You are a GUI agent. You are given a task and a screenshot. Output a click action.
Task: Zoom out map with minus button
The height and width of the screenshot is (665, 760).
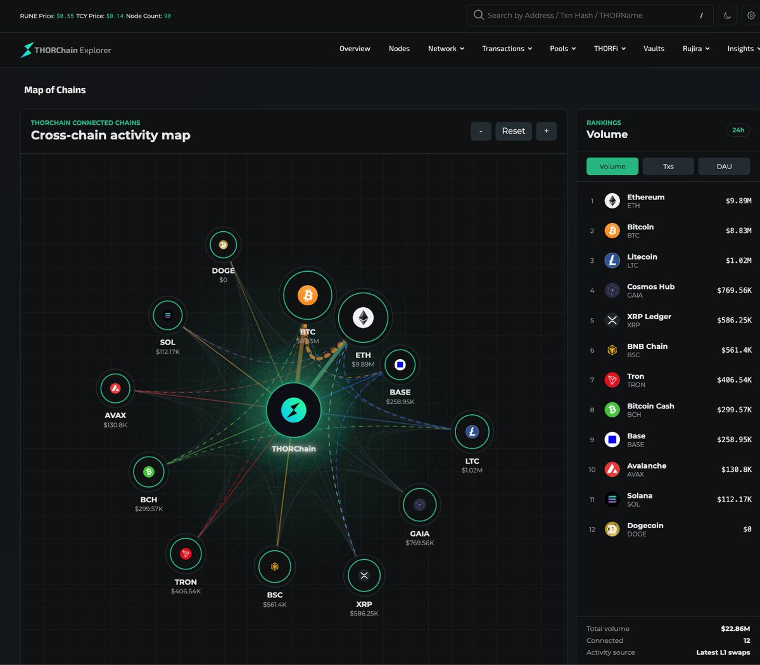click(481, 131)
